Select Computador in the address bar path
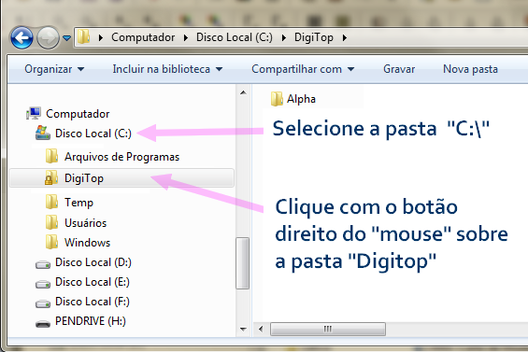The height and width of the screenshot is (352, 528). (x=143, y=37)
